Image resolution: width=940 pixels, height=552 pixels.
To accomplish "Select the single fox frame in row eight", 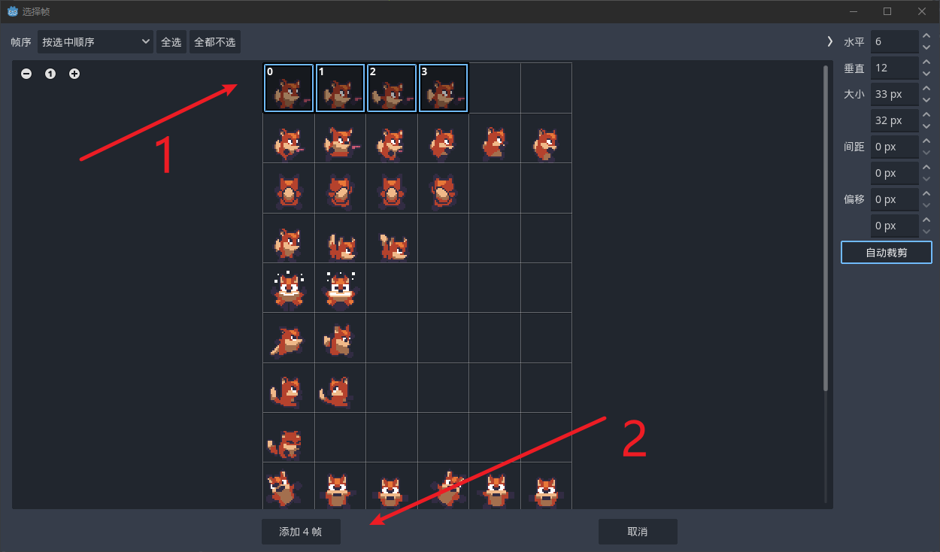I will click(x=289, y=437).
